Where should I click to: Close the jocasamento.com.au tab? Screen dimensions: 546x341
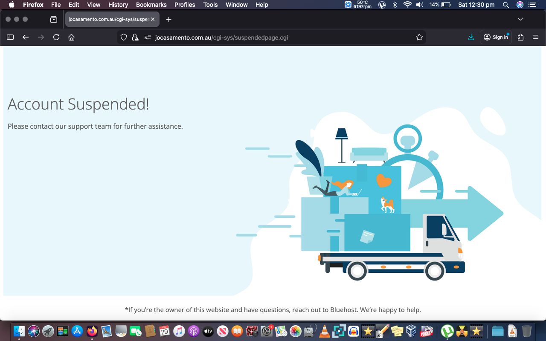tap(153, 19)
